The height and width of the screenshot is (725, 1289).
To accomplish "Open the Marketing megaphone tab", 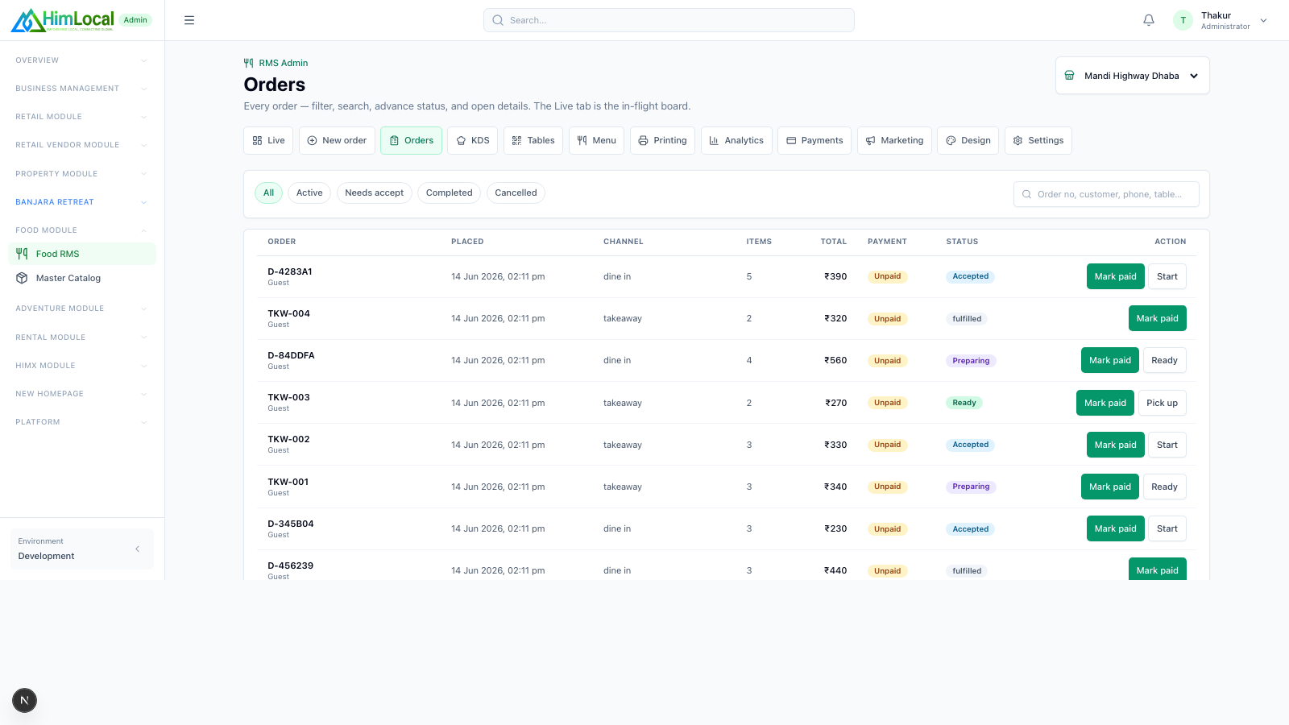I will tap(894, 140).
